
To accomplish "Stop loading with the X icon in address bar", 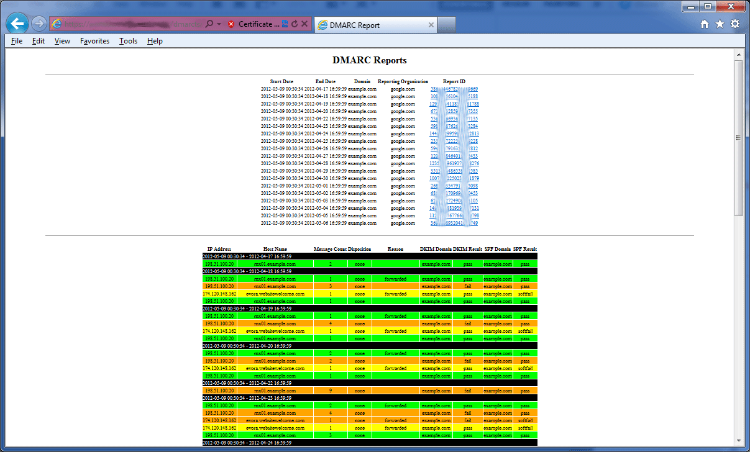I will tap(304, 24).
